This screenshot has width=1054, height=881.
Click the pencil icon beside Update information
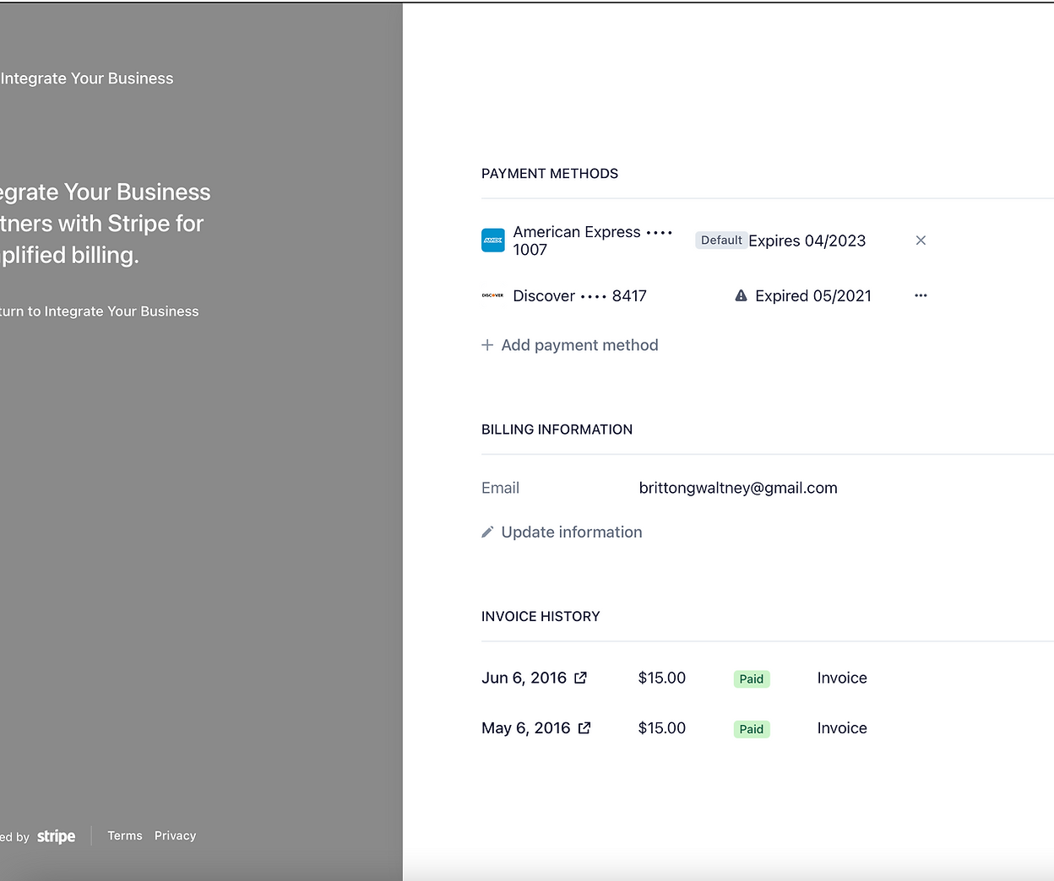pyautogui.click(x=487, y=532)
